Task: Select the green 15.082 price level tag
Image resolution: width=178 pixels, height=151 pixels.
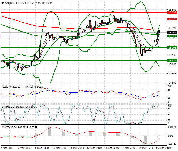Action: point(172,61)
